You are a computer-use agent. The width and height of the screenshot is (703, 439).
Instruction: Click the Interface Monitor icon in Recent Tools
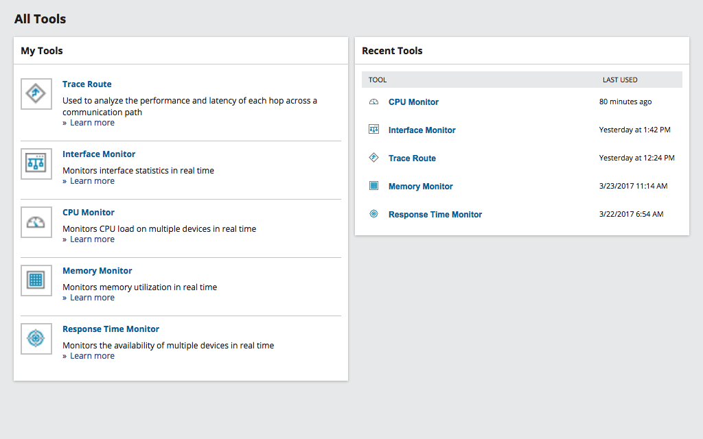pos(373,130)
